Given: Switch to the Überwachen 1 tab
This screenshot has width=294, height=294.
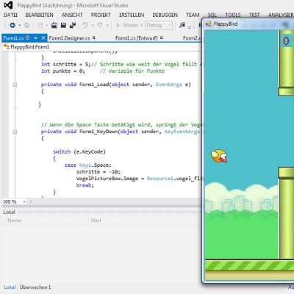Looking at the screenshot, I should [35, 287].
